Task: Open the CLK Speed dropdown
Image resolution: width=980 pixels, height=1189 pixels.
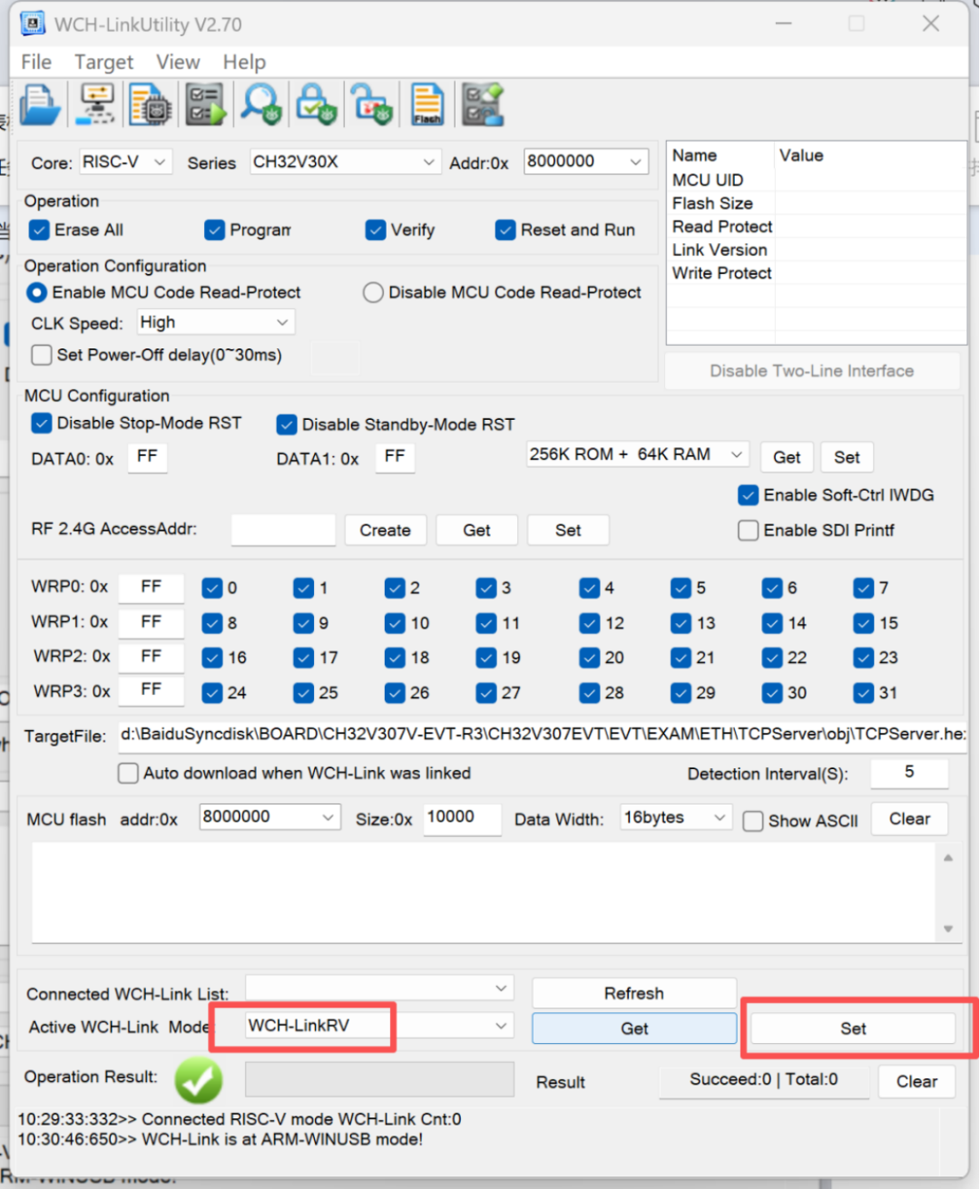Action: coord(216,323)
